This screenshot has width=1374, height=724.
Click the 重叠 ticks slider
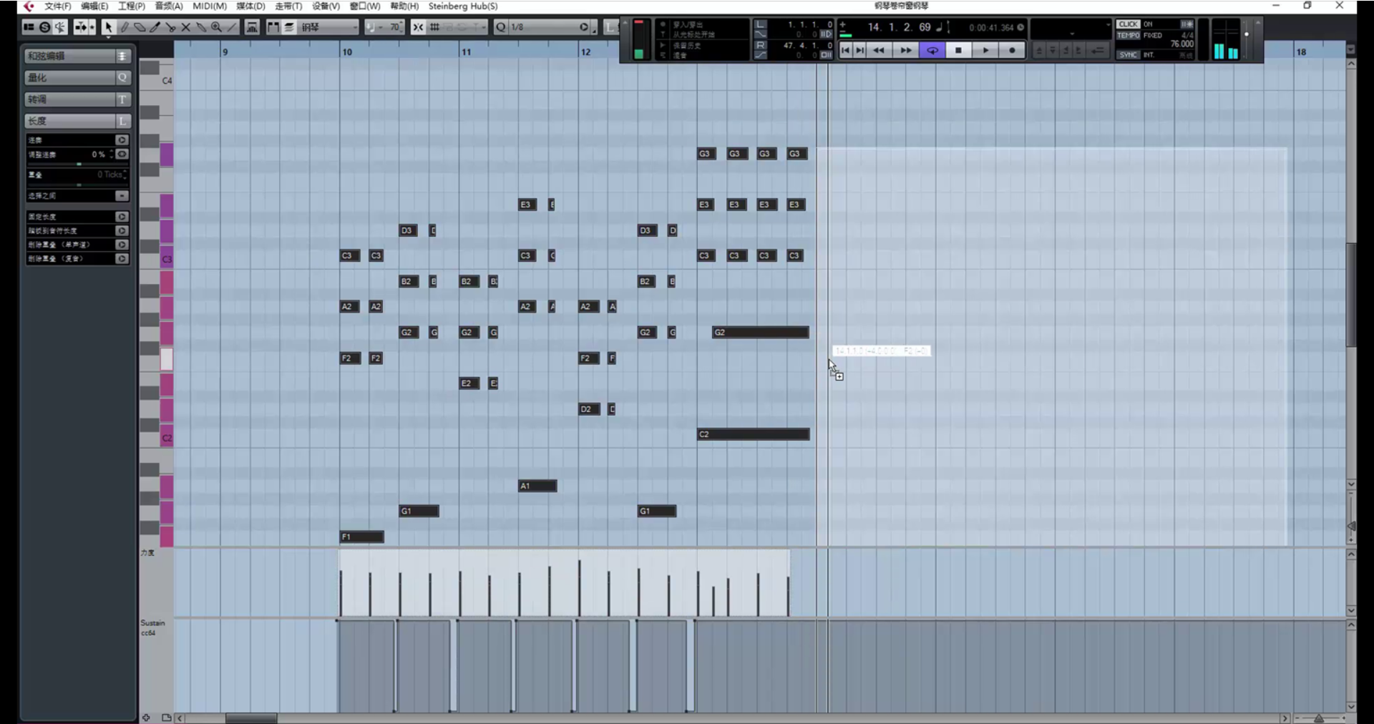coord(77,185)
